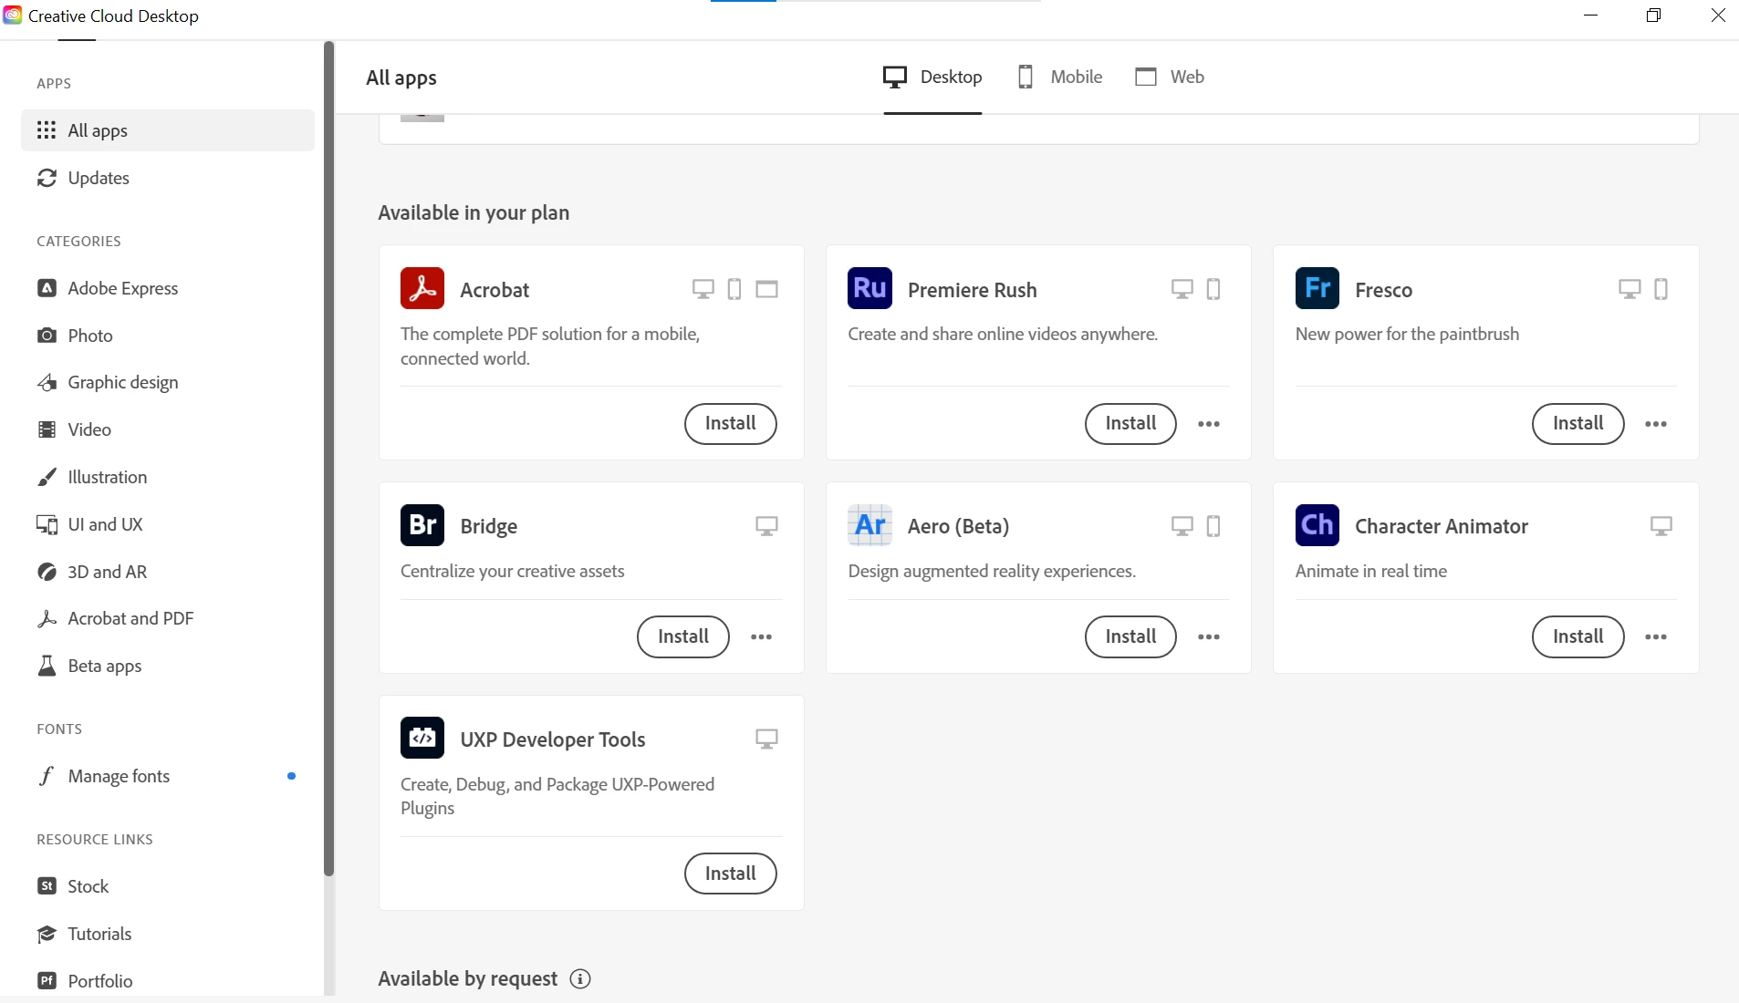Install Character Animator
Screen dimensions: 1739x1003
pos(1578,637)
